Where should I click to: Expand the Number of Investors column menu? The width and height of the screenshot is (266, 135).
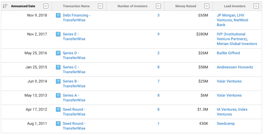pos(158,6)
